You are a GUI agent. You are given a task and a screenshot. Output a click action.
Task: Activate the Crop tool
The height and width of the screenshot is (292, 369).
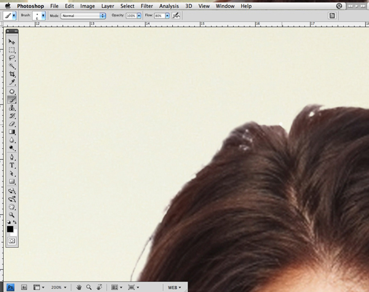12,74
